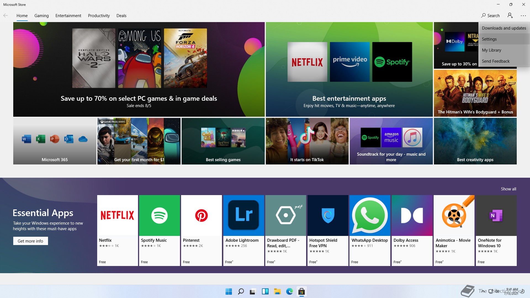
Task: Switch to the Entertainment tab
Action: (x=68, y=16)
